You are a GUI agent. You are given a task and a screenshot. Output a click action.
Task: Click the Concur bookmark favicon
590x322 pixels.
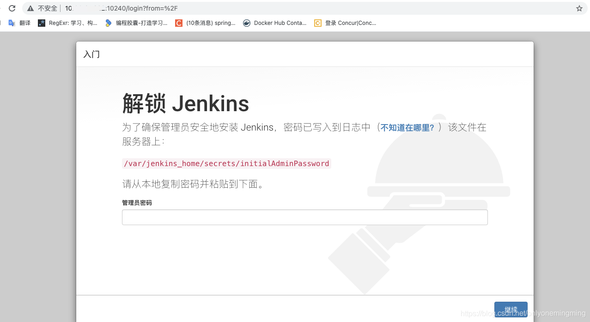[318, 23]
